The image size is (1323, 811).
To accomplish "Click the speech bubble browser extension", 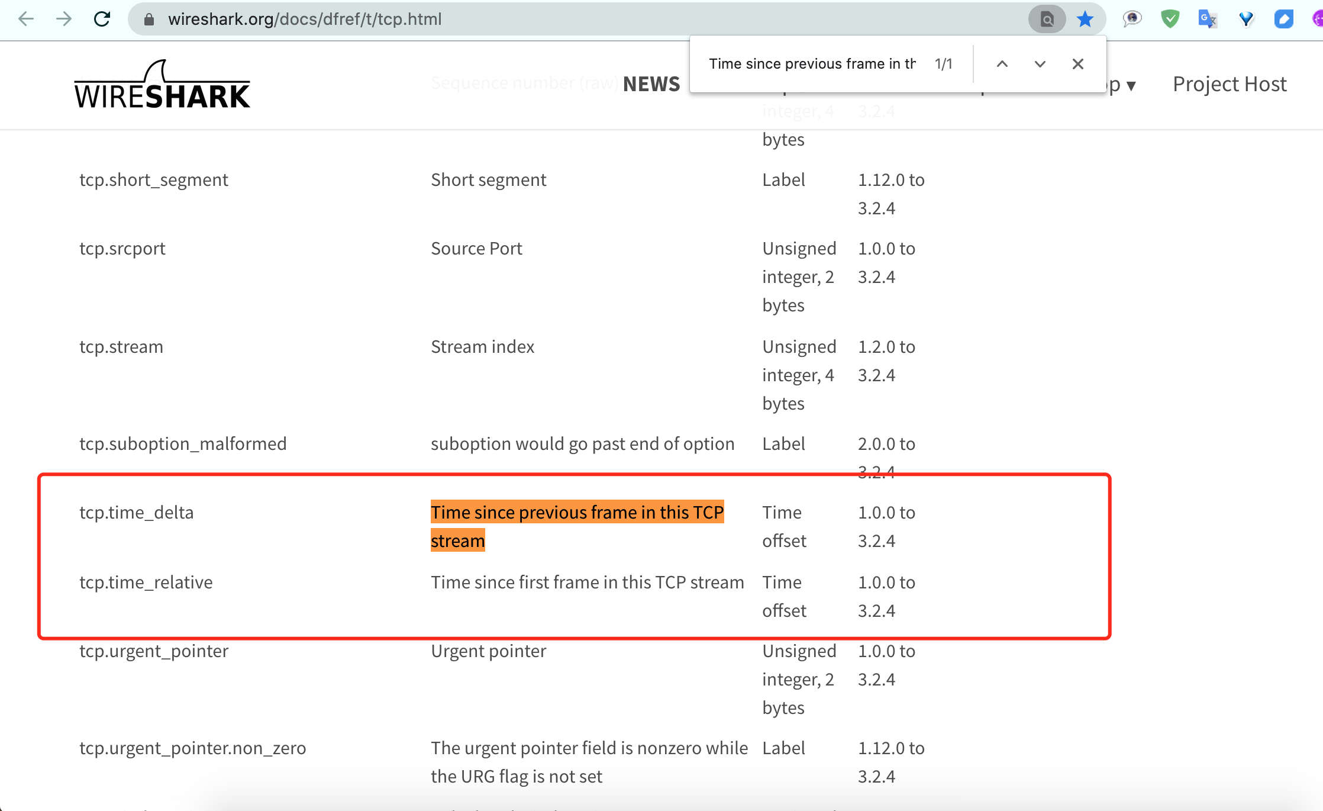I will point(1131,19).
